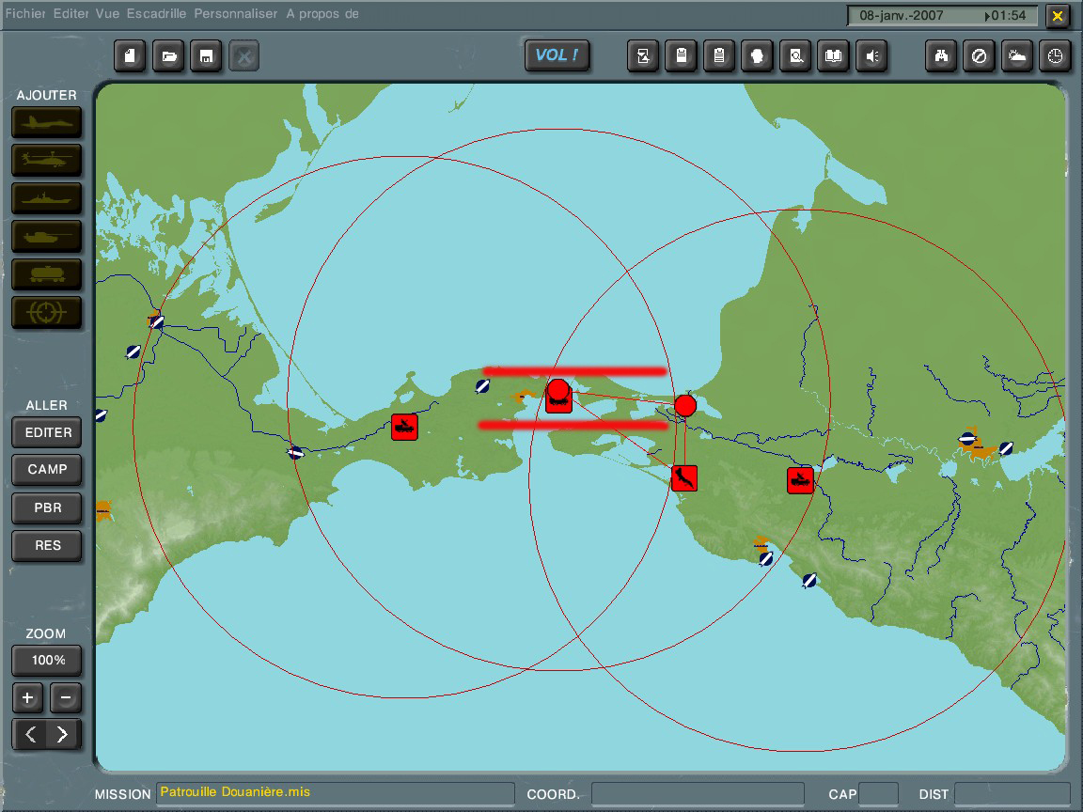Open the clipboard briefing icon

point(681,56)
